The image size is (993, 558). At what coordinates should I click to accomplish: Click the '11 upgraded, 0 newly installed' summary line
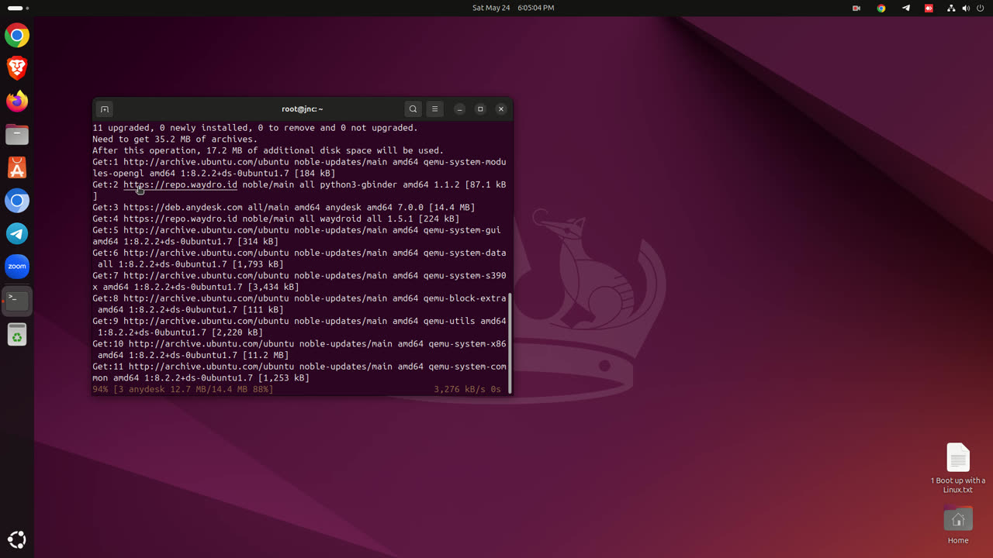[x=255, y=128]
